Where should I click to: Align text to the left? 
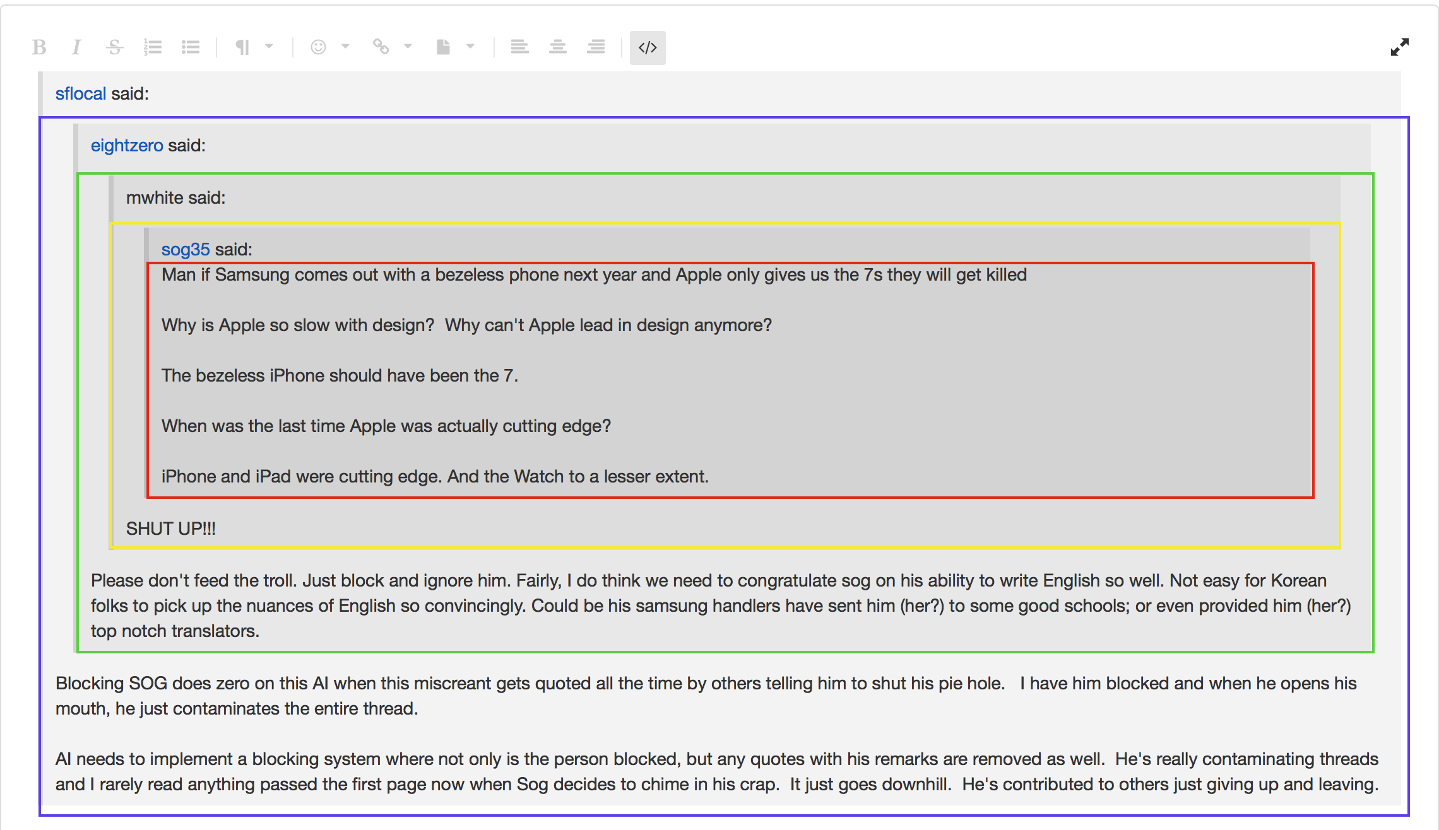[x=519, y=47]
